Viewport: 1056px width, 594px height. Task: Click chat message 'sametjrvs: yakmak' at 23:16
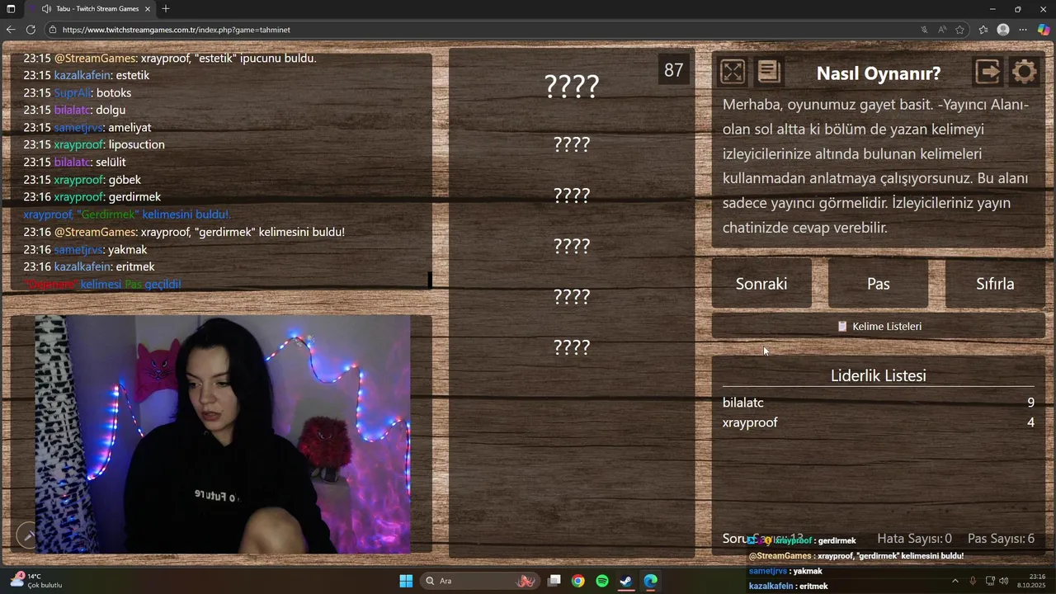[x=85, y=249]
